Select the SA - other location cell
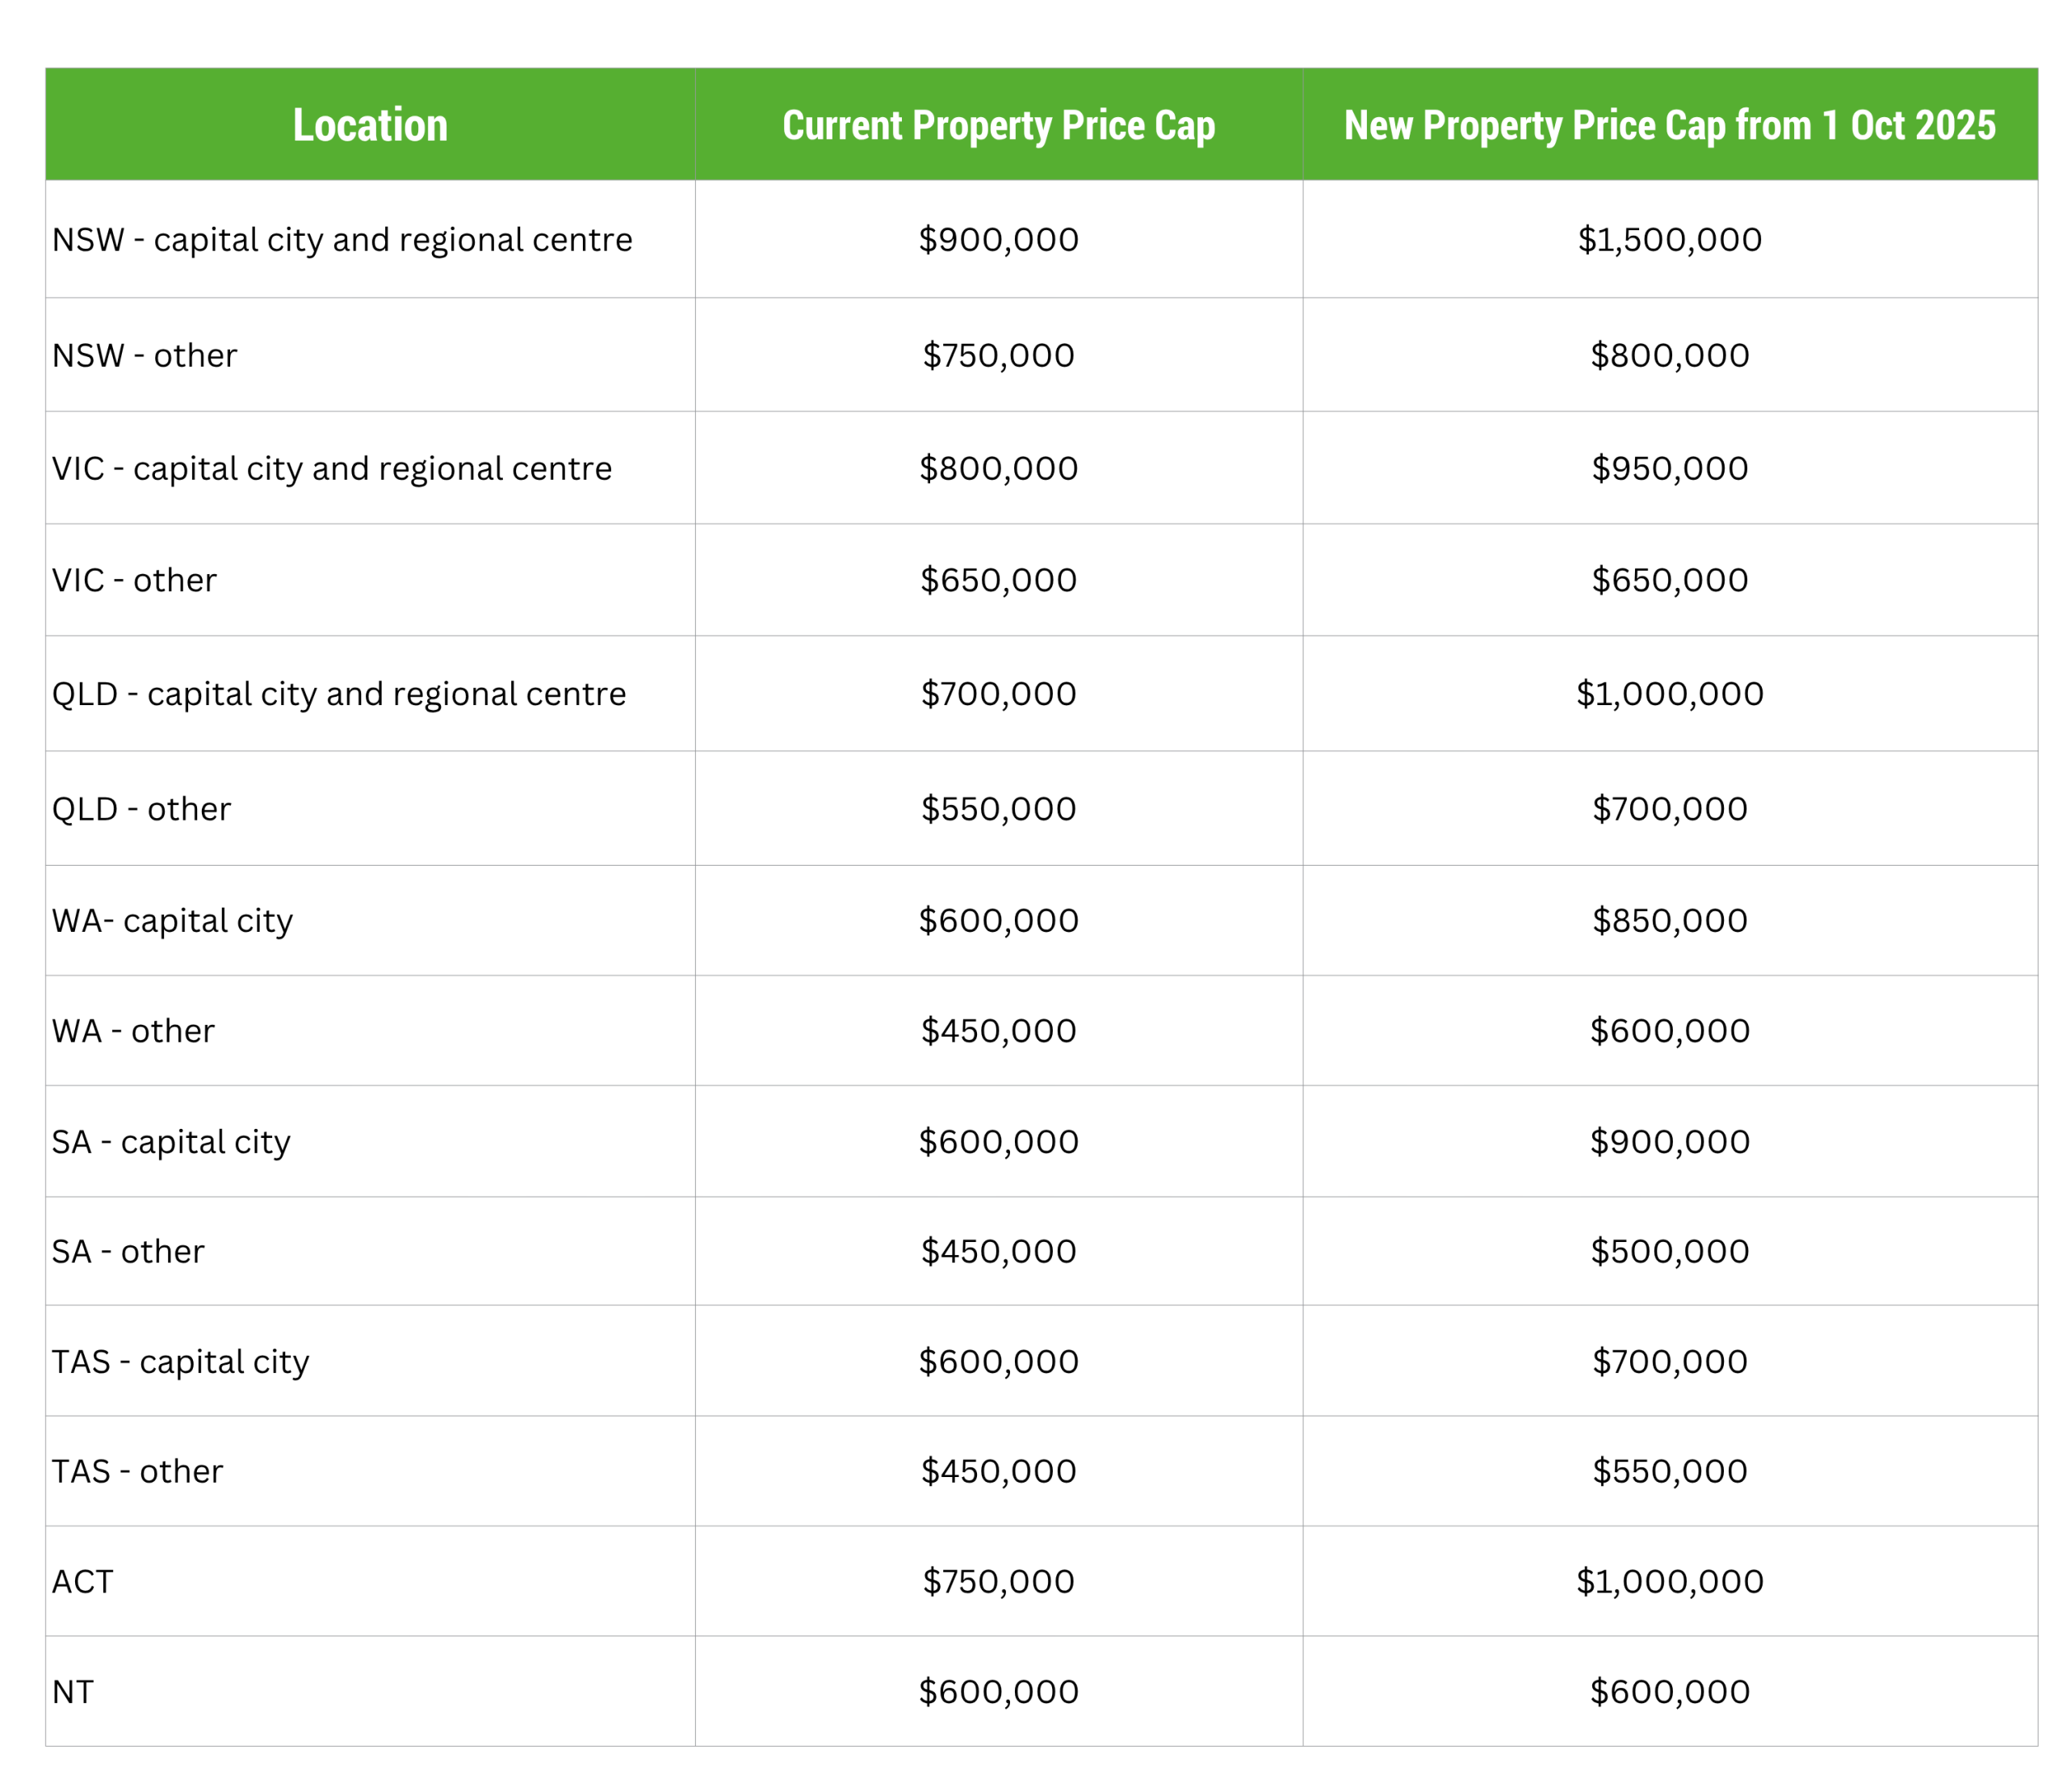This screenshot has height=1792, width=2067. (x=128, y=1252)
